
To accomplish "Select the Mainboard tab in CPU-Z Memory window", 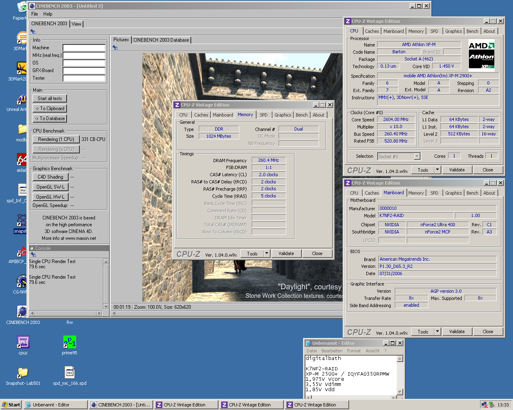I will pyautogui.click(x=223, y=115).
